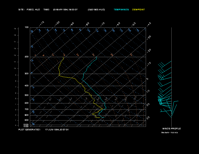Click the -50 temperature axis label

click(134, 24)
